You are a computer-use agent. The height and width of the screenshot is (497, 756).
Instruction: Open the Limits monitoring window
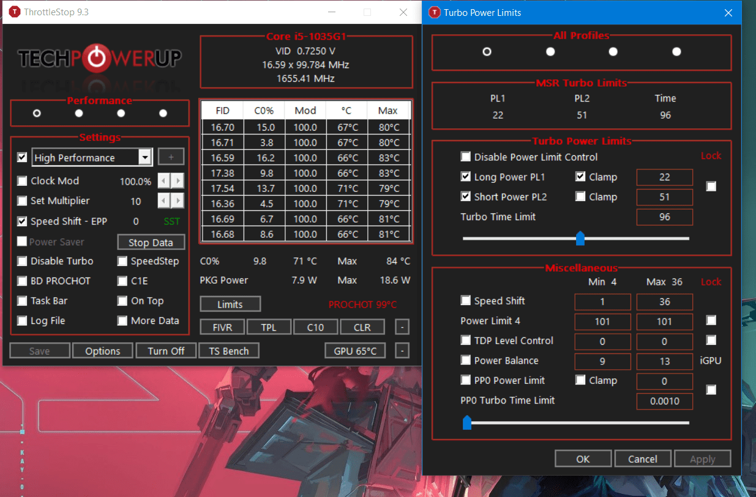(x=230, y=304)
